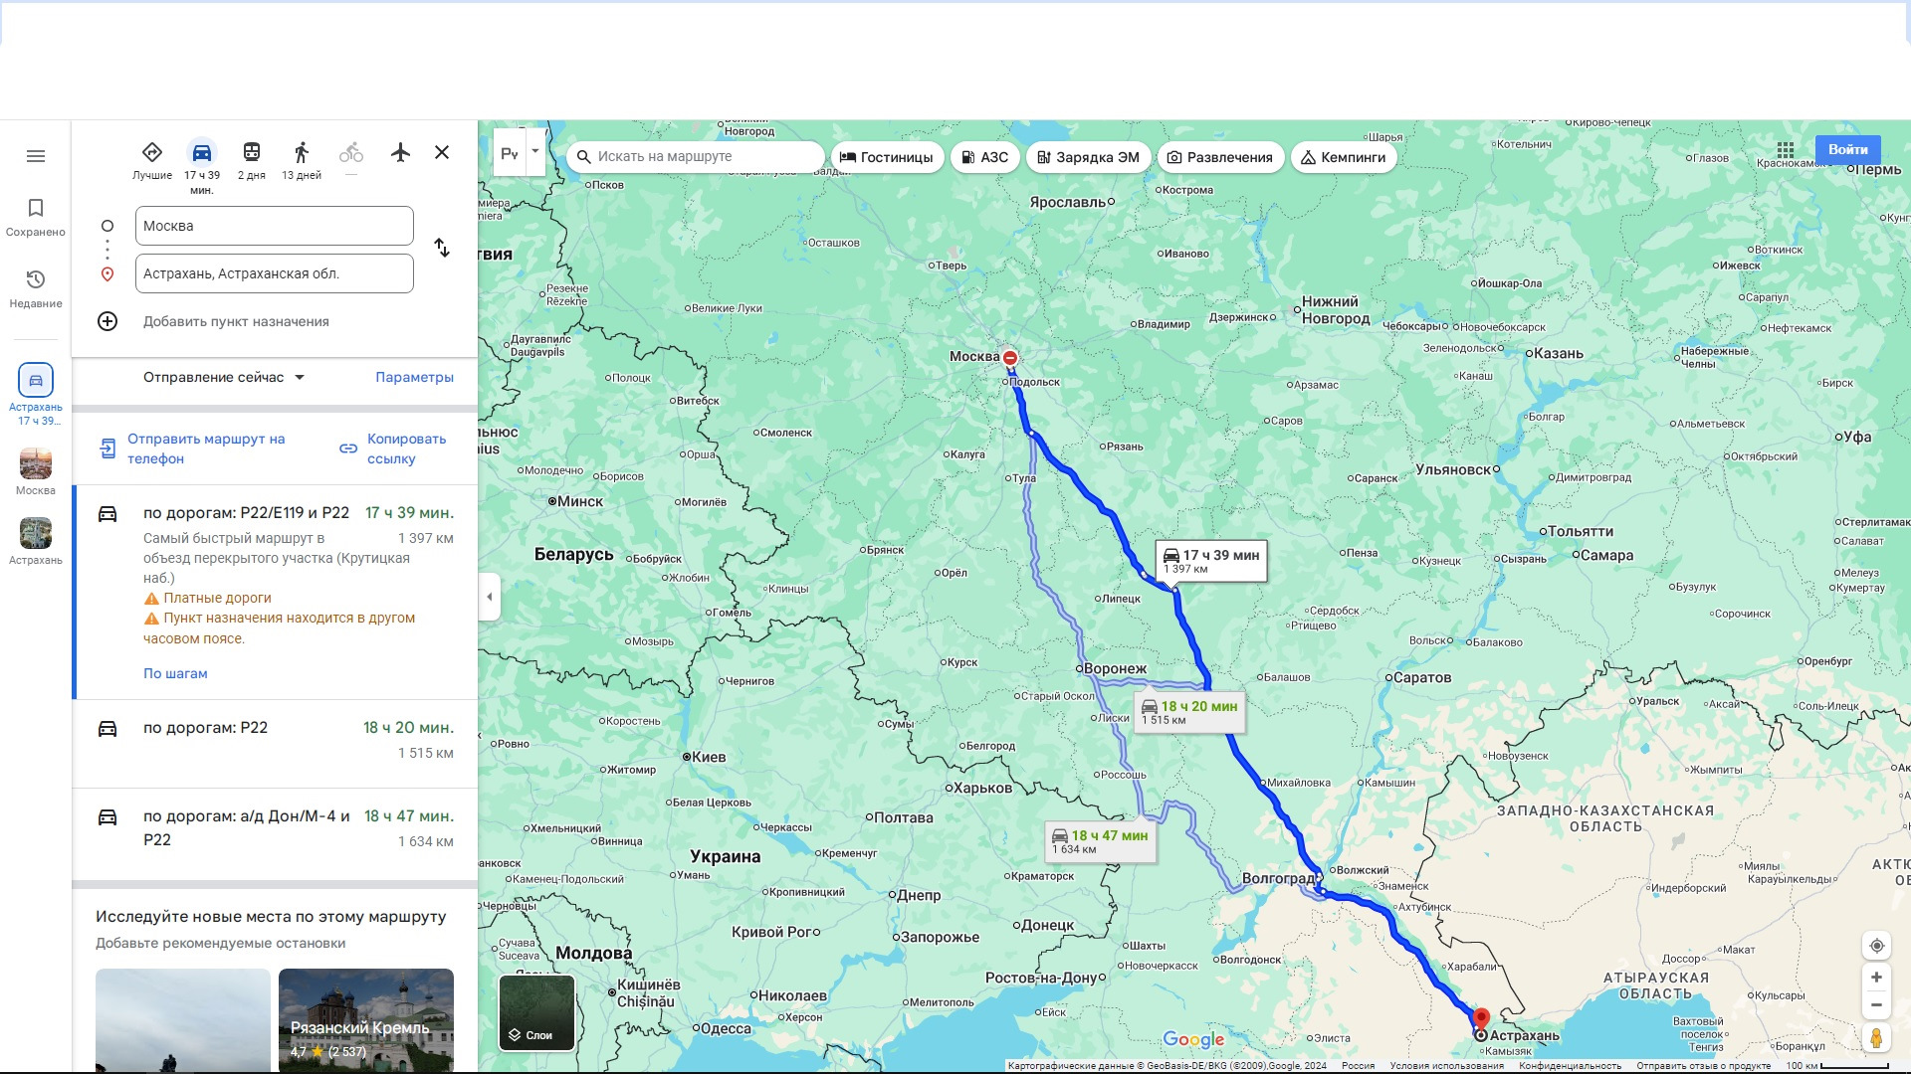Expand step-by-step 'По шагам' directions
Image resolution: width=1911 pixels, height=1074 pixels.
tap(175, 673)
